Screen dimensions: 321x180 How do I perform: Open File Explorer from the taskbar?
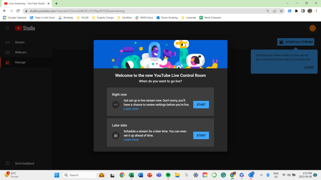pos(177,175)
